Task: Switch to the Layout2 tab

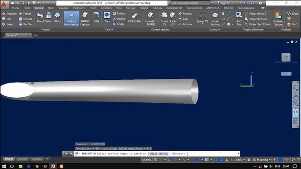Action: pos(37,159)
